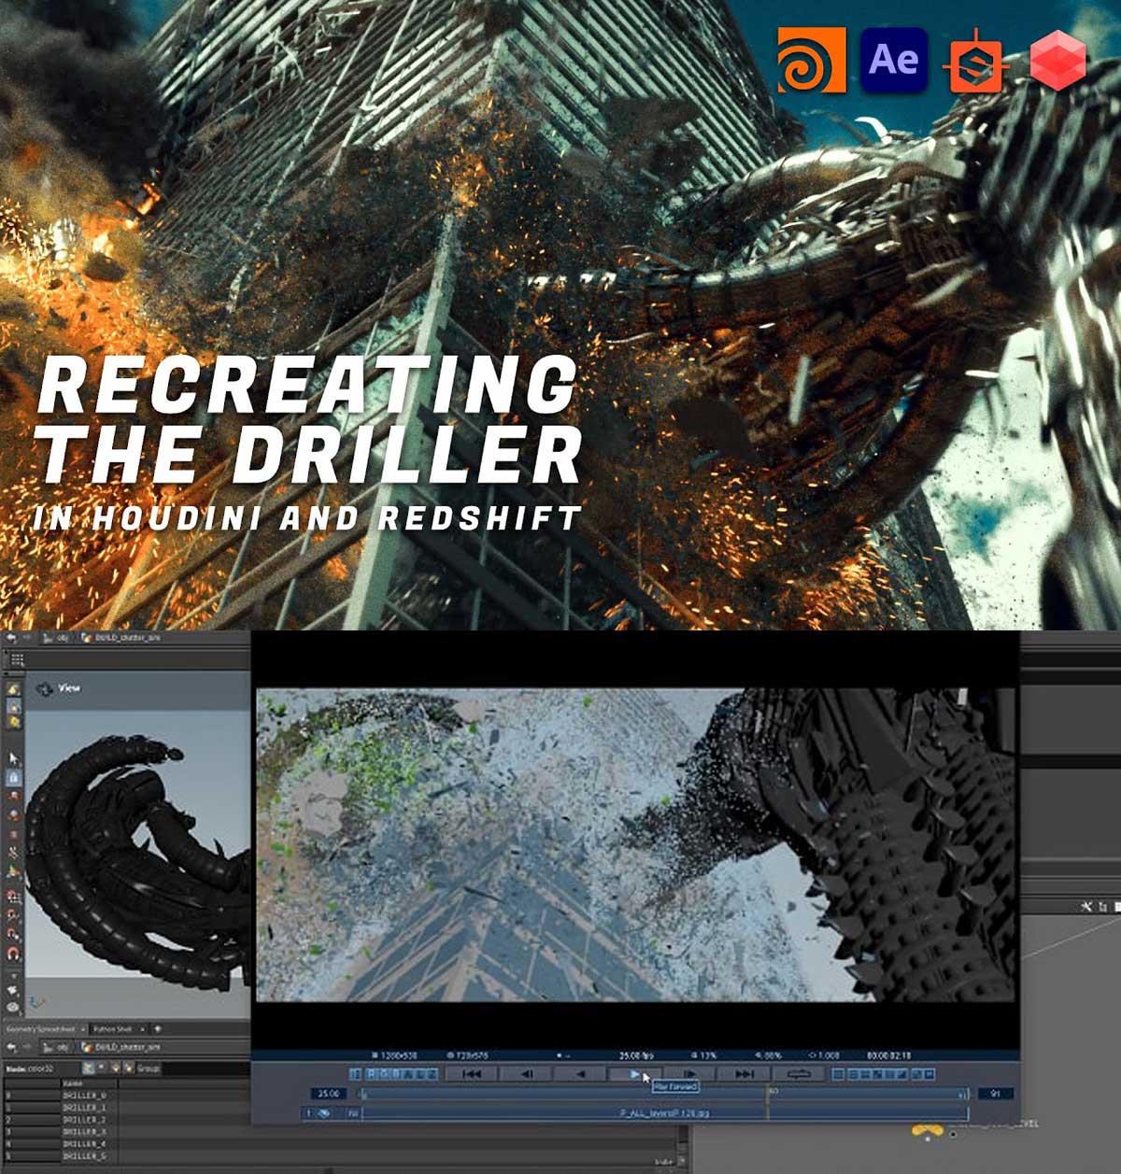
Task: Click the back arrow in the spreadsheet path bar
Action: [11, 1047]
